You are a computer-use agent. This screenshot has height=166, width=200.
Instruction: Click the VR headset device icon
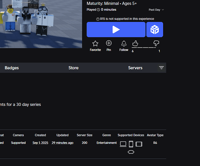131,152
